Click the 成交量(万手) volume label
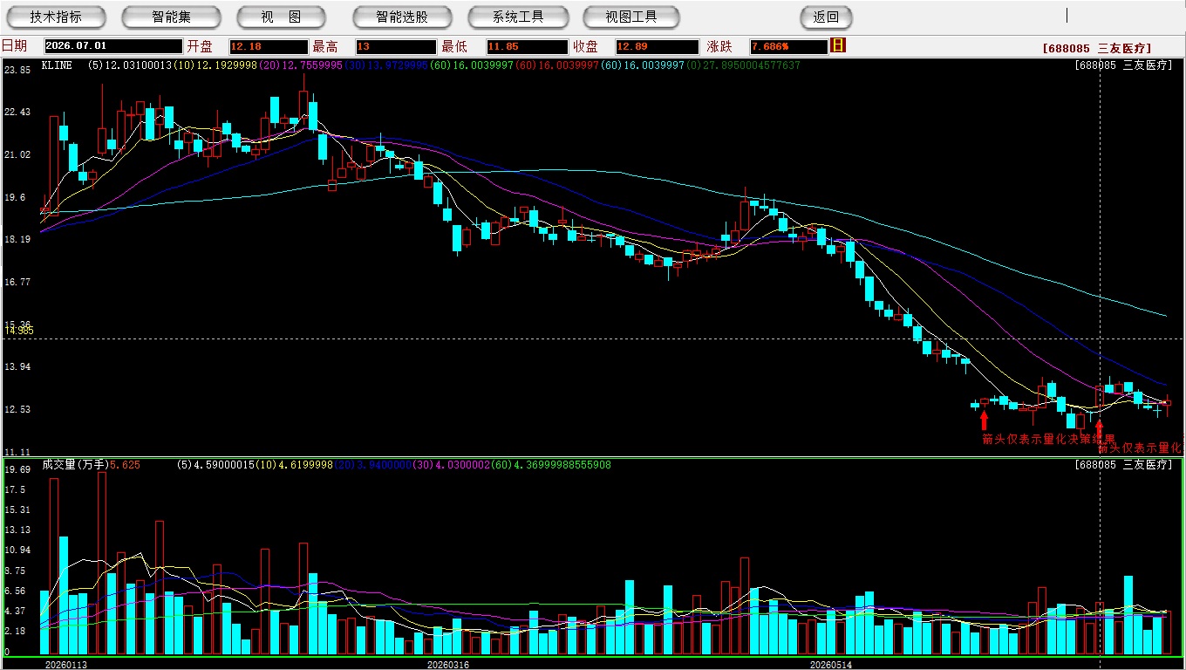 tap(74, 465)
